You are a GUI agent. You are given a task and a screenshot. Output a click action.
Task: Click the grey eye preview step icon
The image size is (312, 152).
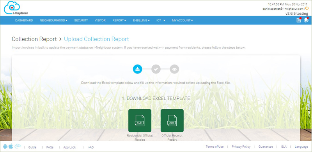[174, 69]
